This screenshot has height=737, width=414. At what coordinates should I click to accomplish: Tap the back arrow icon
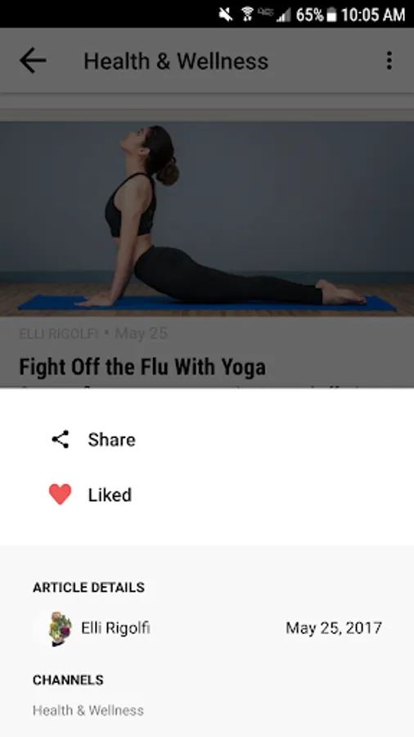tap(33, 61)
